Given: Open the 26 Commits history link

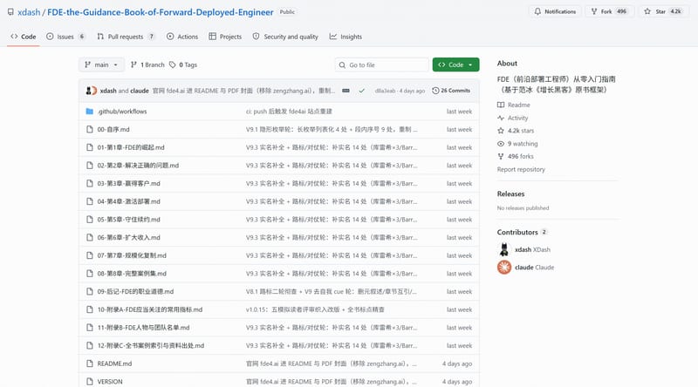Looking at the screenshot, I should click(451, 91).
